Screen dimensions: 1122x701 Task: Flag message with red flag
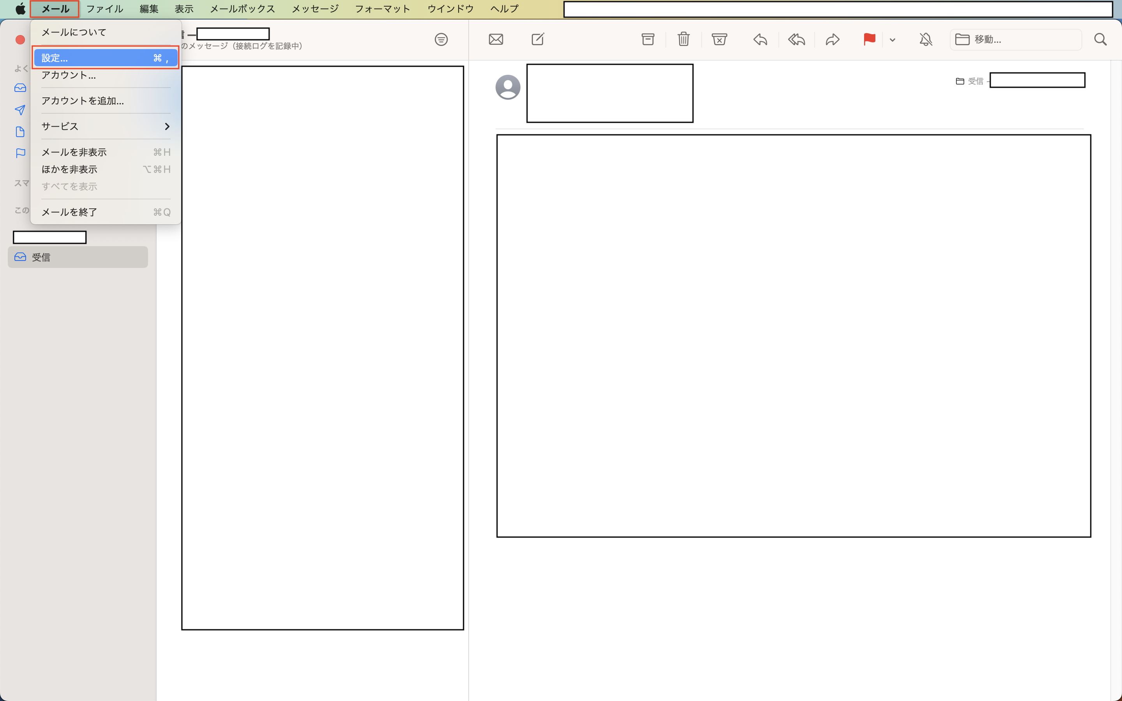tap(869, 39)
